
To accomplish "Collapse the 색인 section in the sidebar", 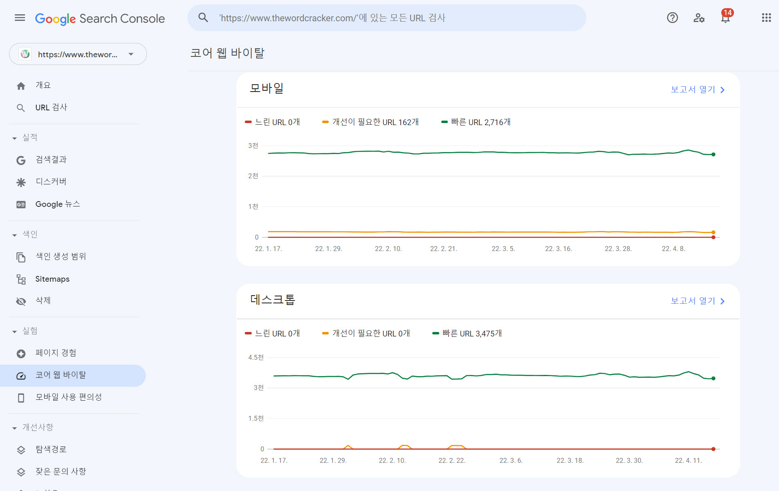I will pyautogui.click(x=14, y=234).
